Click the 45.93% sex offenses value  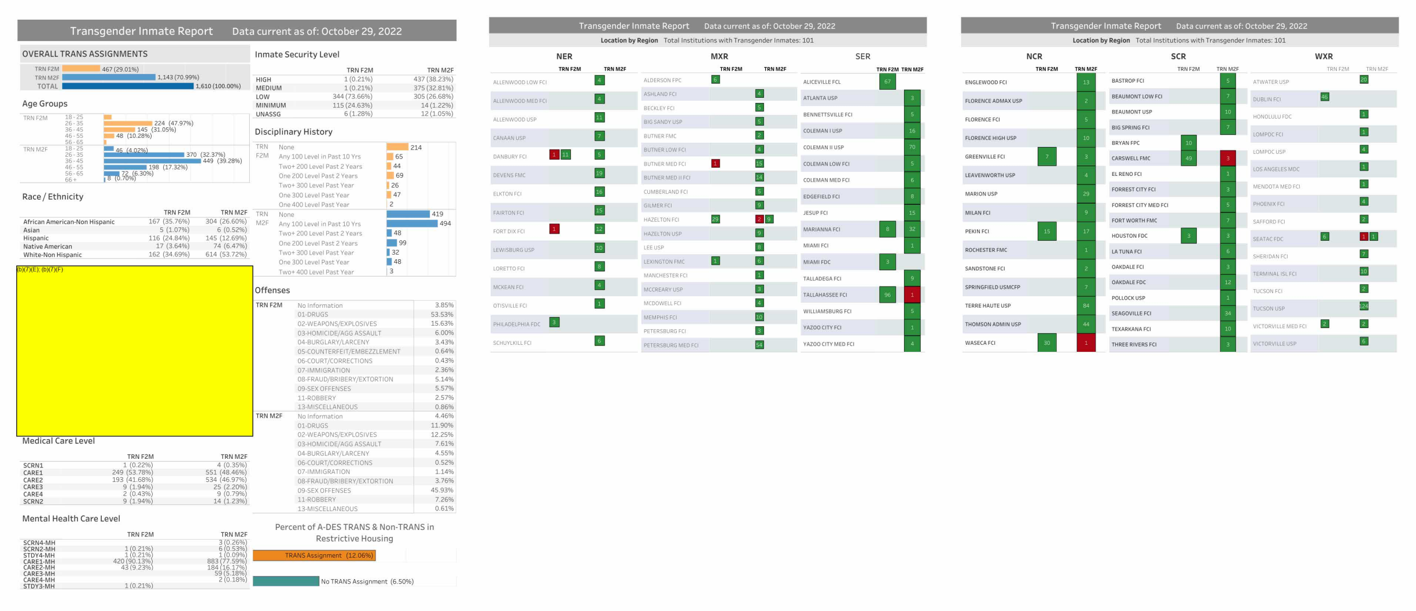(442, 490)
